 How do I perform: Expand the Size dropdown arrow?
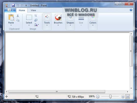point(81,25)
